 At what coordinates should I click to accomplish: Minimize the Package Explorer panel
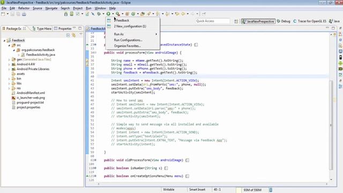click(x=74, y=28)
